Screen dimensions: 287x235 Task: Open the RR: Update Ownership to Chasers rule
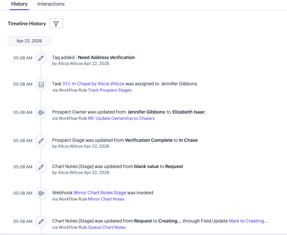pos(122,118)
